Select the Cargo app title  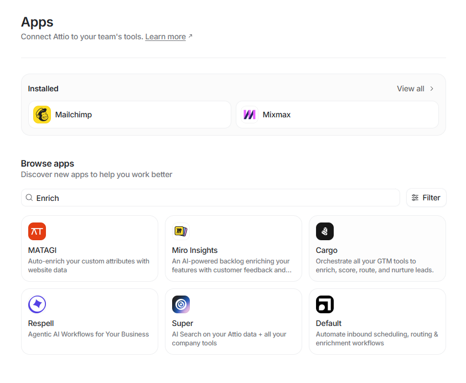(x=327, y=250)
